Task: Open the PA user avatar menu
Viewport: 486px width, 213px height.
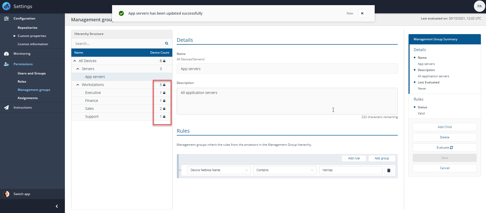Action: pyautogui.click(x=479, y=6)
